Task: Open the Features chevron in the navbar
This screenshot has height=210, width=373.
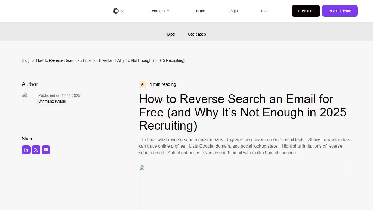Action: 168,11
